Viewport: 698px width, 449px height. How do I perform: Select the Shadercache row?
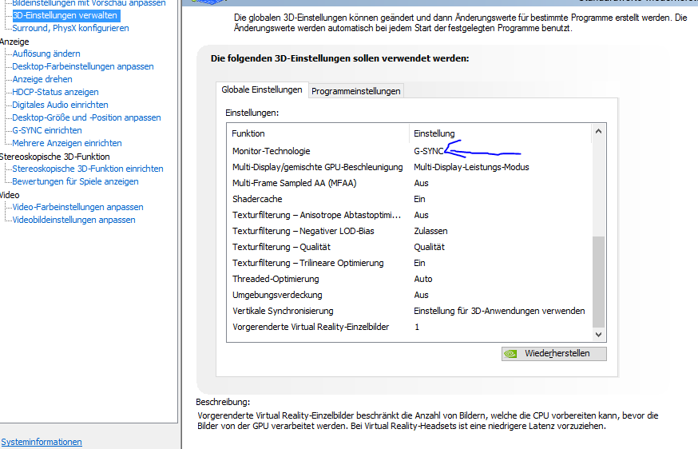pyautogui.click(x=410, y=200)
